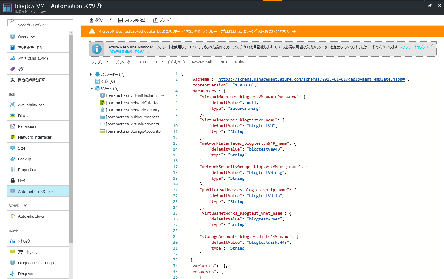444x279 pixels.
Task: Click the ロック padlock icon
Action: (x=13, y=180)
